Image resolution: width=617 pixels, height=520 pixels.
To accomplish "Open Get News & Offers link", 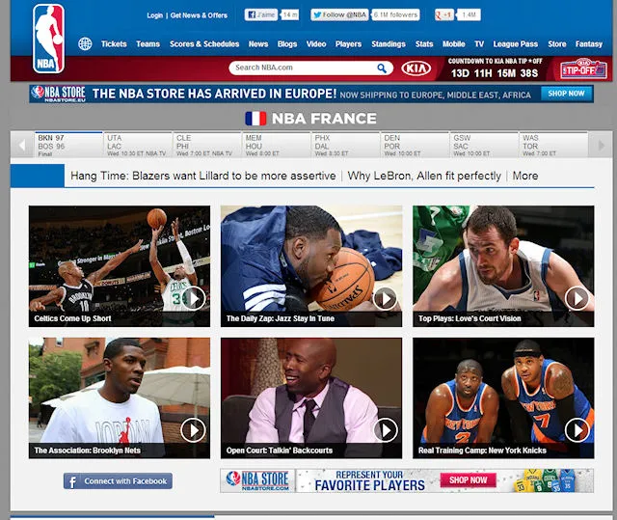I will pyautogui.click(x=199, y=15).
